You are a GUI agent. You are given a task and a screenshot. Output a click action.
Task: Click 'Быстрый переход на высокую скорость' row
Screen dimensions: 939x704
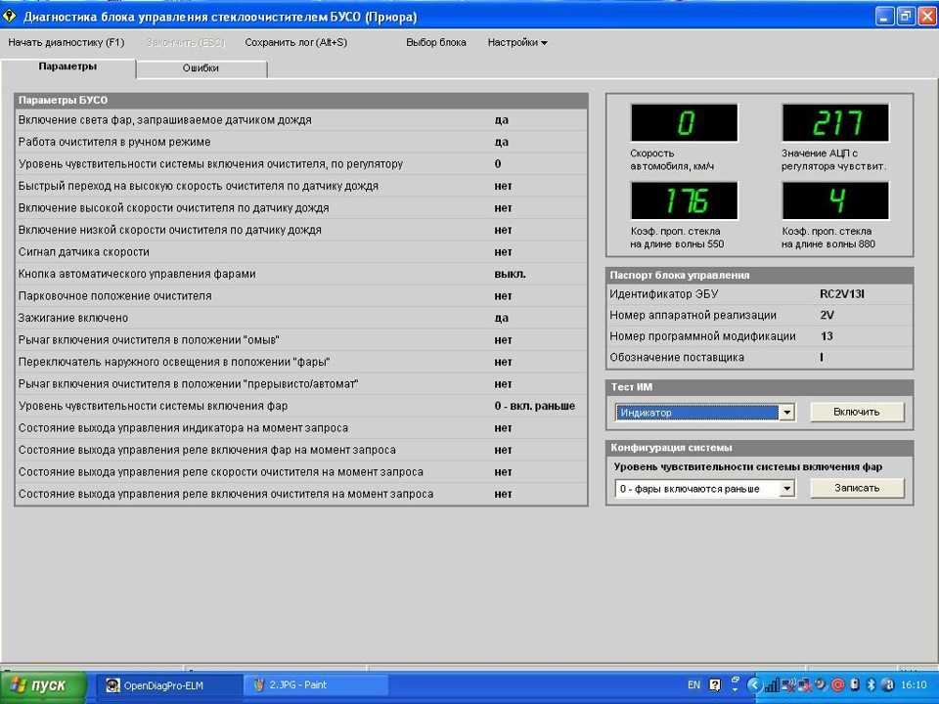(x=300, y=186)
